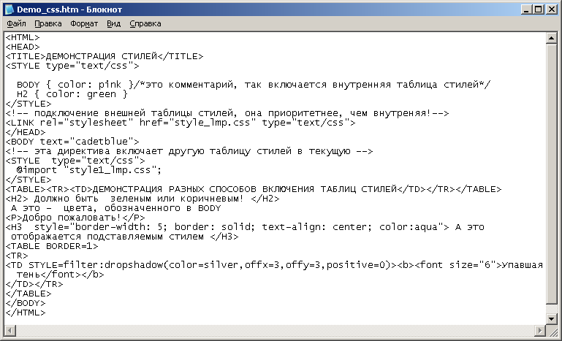The image size is (562, 341).
Task: Open the Формат menu
Action: tap(84, 23)
